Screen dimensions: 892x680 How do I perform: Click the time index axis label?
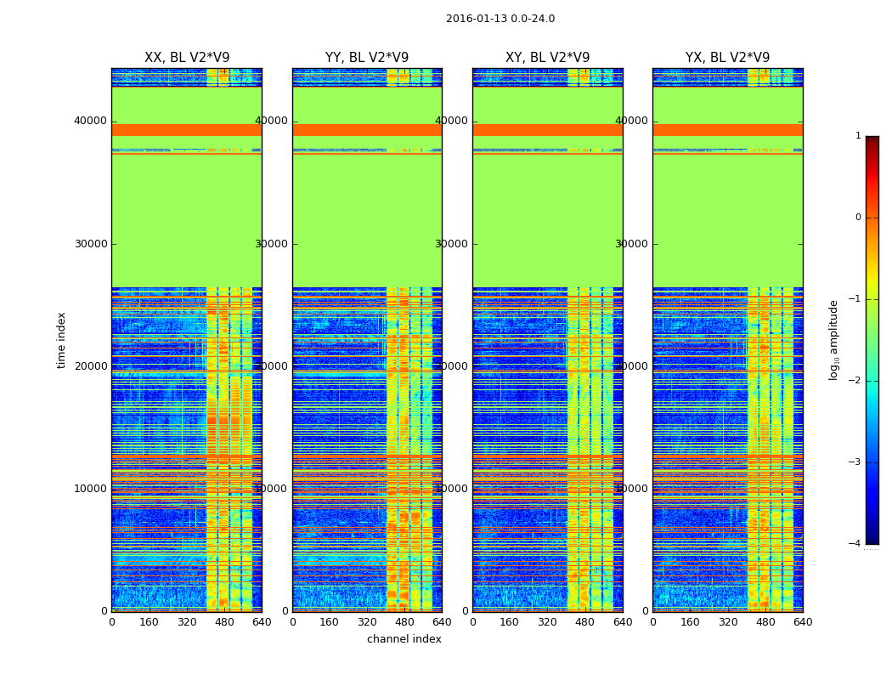[61, 340]
